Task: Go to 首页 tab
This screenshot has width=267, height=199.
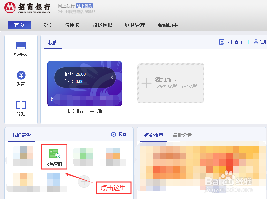Action: pyautogui.click(x=19, y=25)
